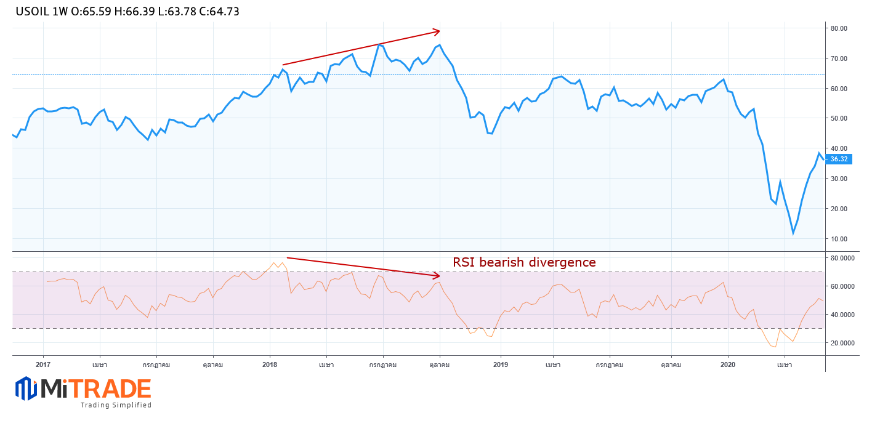The height and width of the screenshot is (423, 872).
Task: Click the "RSI bearish divergence" annotation
Action: 524,262
